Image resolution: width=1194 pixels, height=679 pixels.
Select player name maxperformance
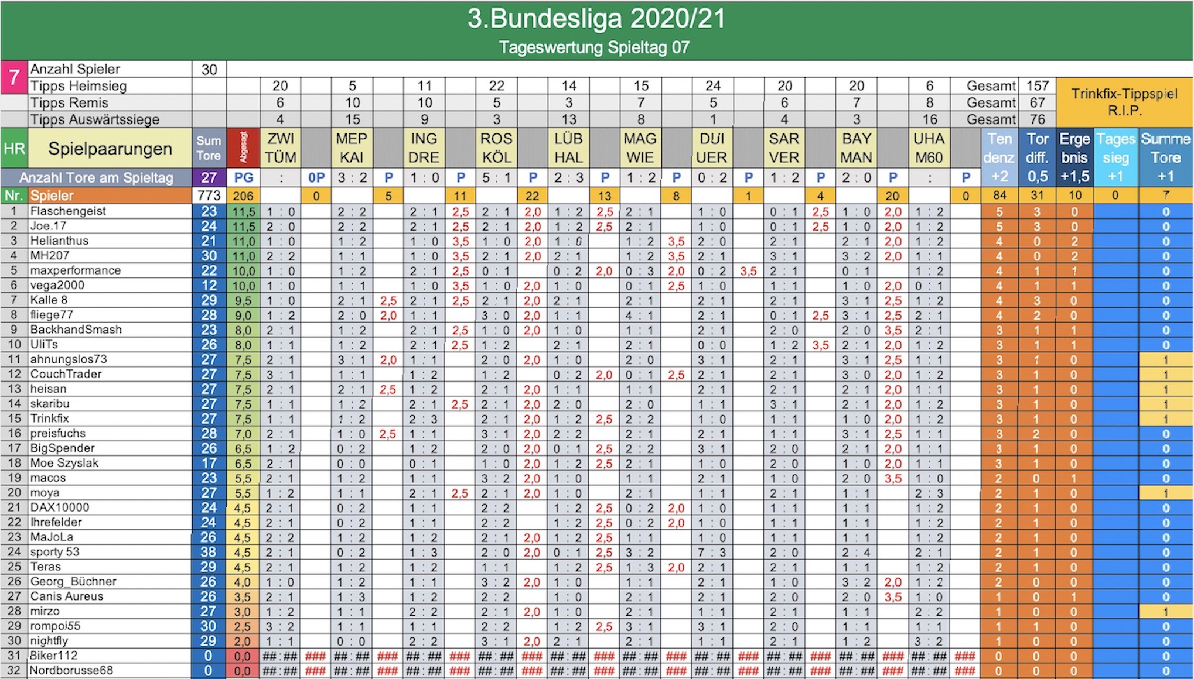tap(75, 270)
